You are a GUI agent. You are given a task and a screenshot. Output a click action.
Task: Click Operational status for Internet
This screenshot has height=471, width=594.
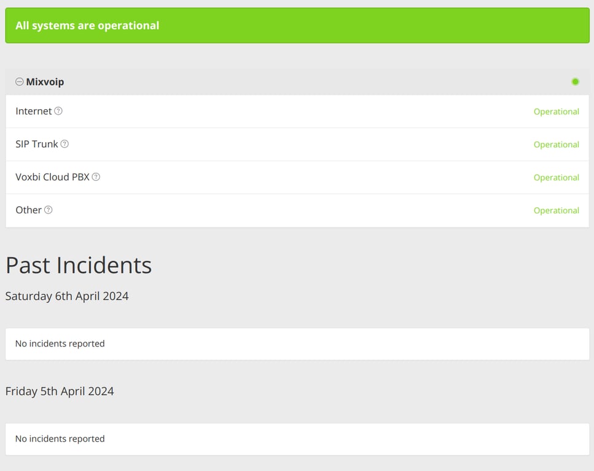[x=556, y=112]
